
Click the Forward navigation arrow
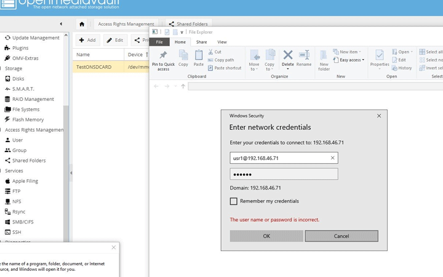[167, 86]
